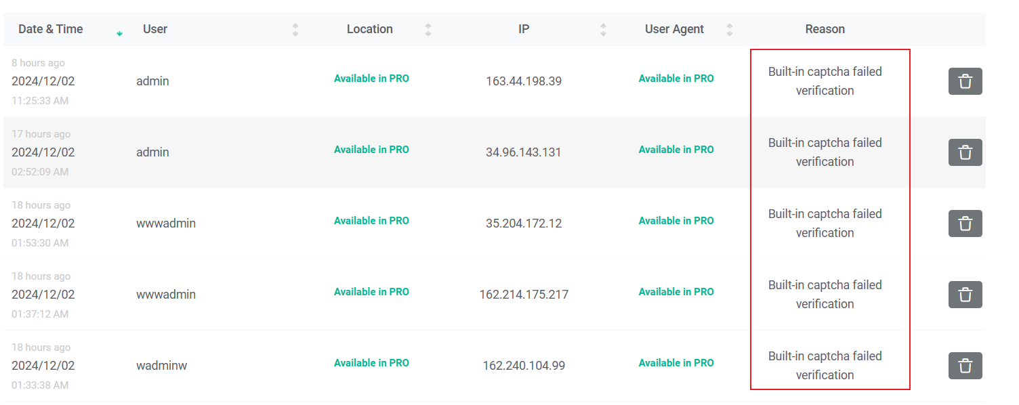Delete the wadminw login attempt row

[x=965, y=366]
